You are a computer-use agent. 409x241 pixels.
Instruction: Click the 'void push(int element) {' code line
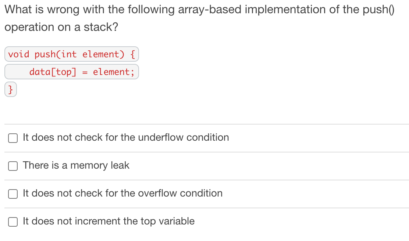(72, 54)
